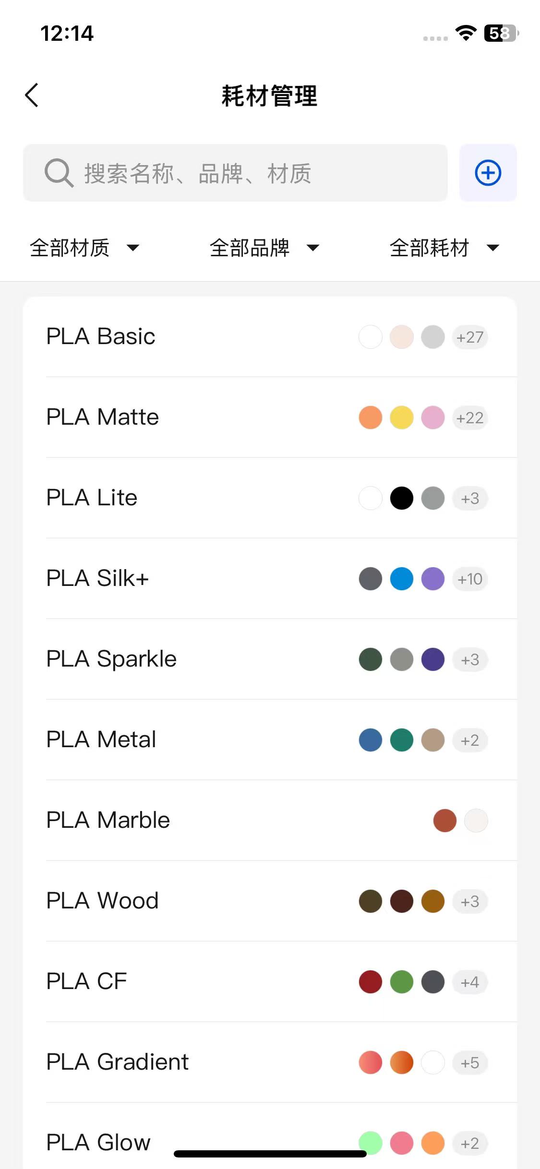Tap the Wi-Fi status icon
The width and height of the screenshot is (540, 1169).
tap(466, 33)
